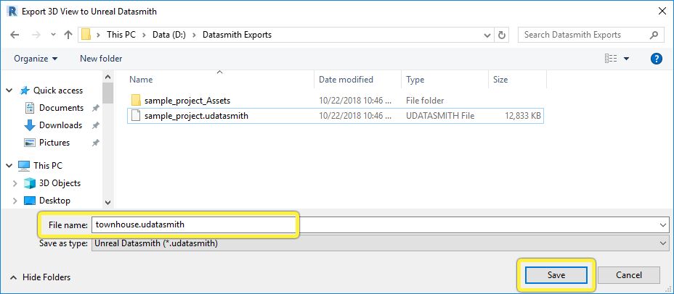This screenshot has height=294, width=674.
Task: Expand the 3D Objects tree node
Action: point(15,183)
